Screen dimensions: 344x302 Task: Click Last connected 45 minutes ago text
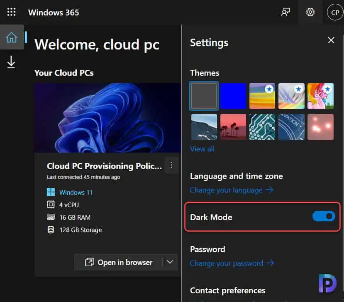[x=83, y=177]
